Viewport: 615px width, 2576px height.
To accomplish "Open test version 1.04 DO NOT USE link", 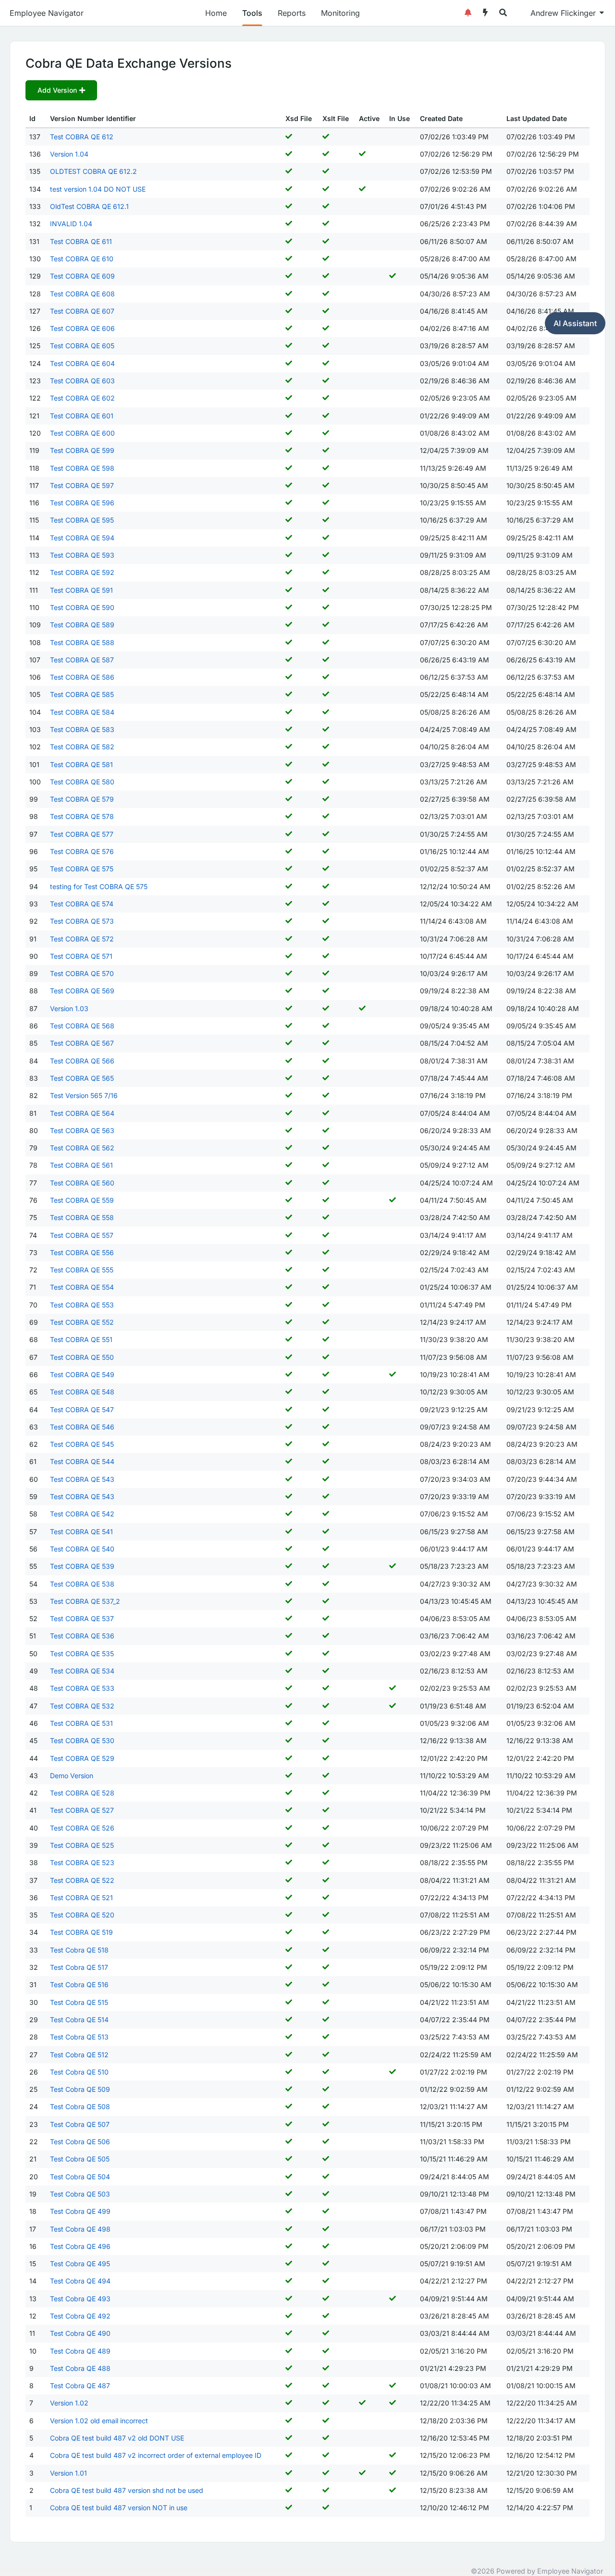I will coord(98,189).
